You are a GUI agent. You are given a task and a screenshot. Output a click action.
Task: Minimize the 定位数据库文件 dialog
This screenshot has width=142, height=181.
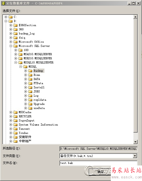[x=129, y=3]
